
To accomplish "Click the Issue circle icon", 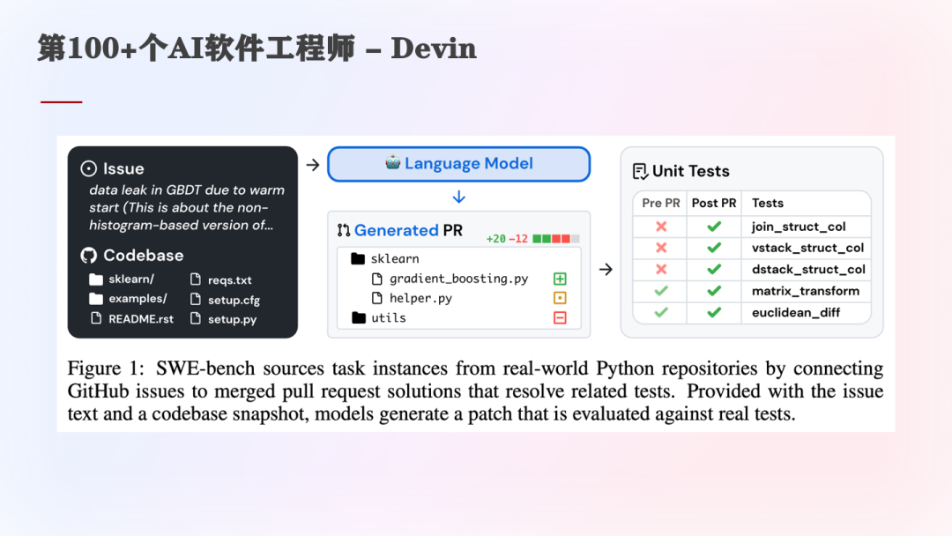I will click(89, 168).
